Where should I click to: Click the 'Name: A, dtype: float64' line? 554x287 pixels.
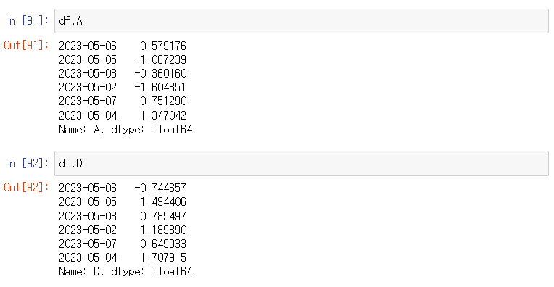(125, 130)
